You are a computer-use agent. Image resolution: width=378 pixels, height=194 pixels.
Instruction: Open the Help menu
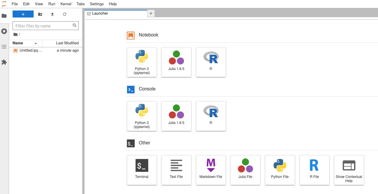click(x=113, y=4)
